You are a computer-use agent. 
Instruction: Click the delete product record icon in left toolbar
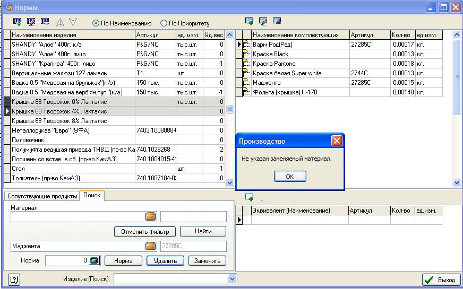pyautogui.click(x=45, y=22)
